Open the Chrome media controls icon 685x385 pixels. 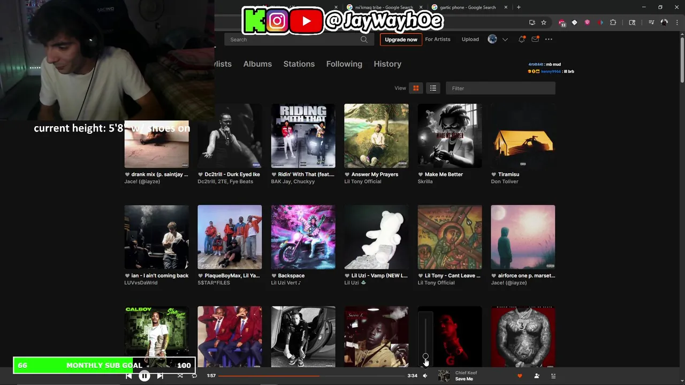coord(651,22)
